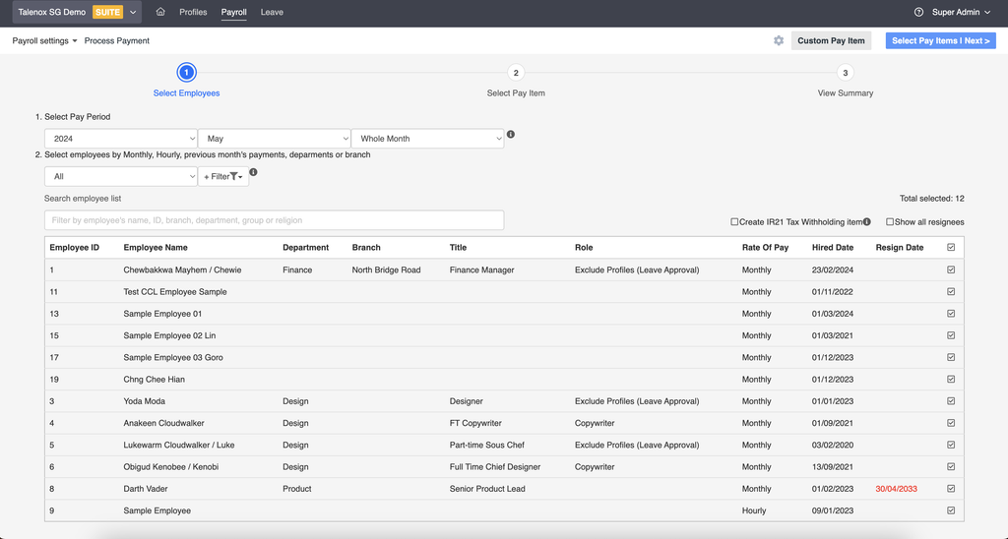Image resolution: width=1008 pixels, height=539 pixels.
Task: Uncheck Chng Chee Hian checkbox
Action: [951, 379]
